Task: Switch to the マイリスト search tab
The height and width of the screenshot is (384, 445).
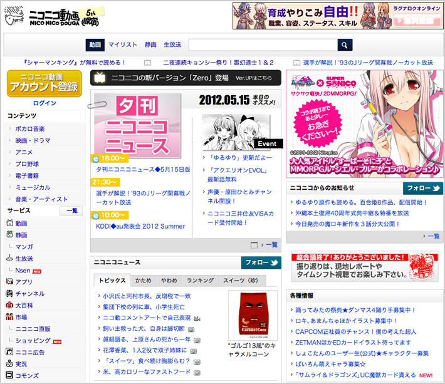Action: coord(122,45)
